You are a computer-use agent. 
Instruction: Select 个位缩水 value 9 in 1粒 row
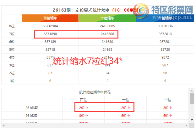(x=165, y=81)
